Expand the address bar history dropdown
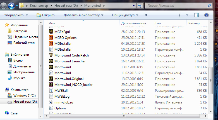Screen dimensions: 218x120 pos(133,6)
